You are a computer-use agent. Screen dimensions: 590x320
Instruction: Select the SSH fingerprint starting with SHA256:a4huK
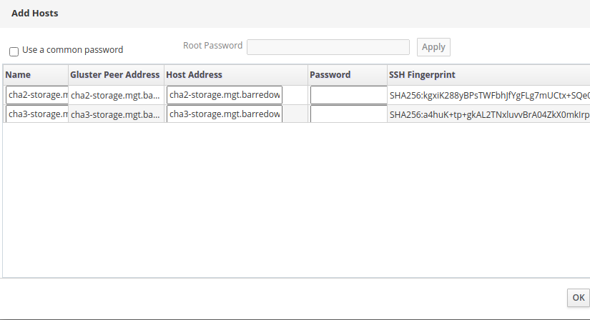point(489,115)
